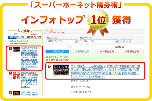Click the 過去24時間の集計結果 text in the main panel
The height and width of the screenshot is (101, 152).
(58, 60)
